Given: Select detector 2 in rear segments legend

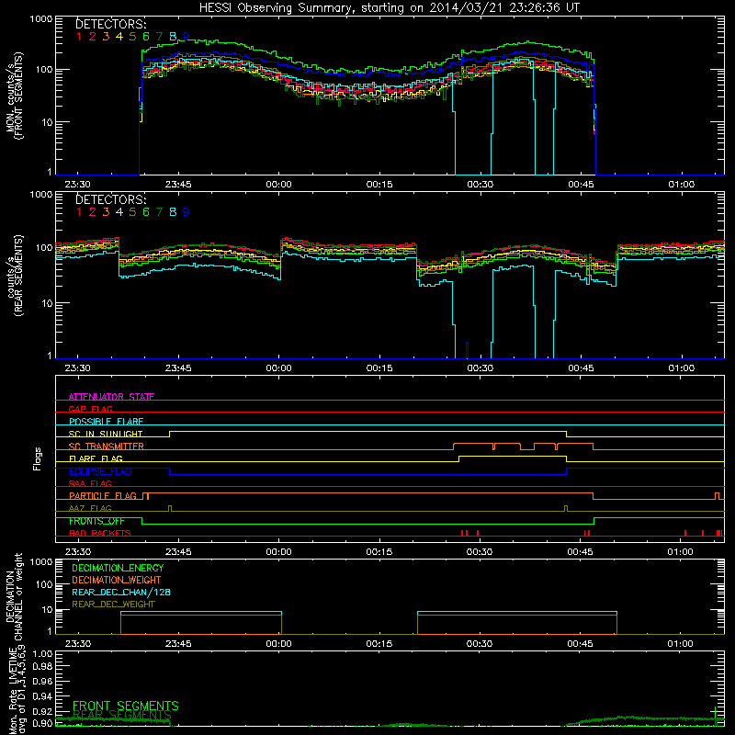Looking at the screenshot, I should click(x=93, y=212).
